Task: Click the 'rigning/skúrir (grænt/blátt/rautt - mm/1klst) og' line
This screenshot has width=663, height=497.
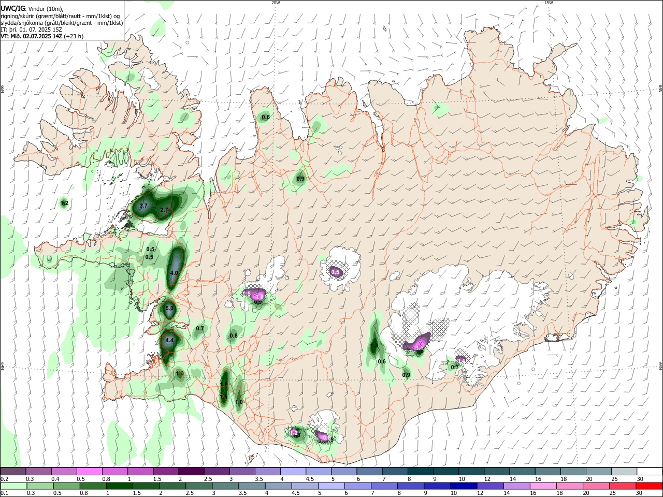Action: pos(61,16)
